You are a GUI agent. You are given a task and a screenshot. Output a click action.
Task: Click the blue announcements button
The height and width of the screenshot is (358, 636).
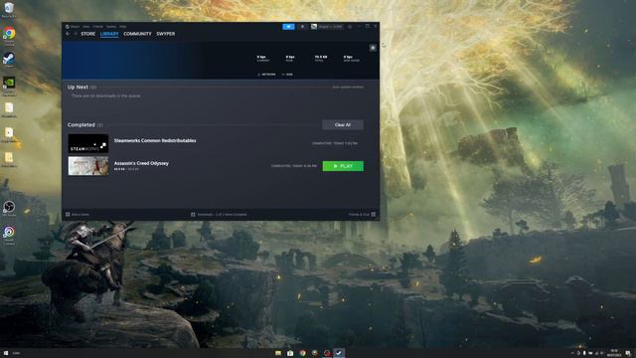288,27
